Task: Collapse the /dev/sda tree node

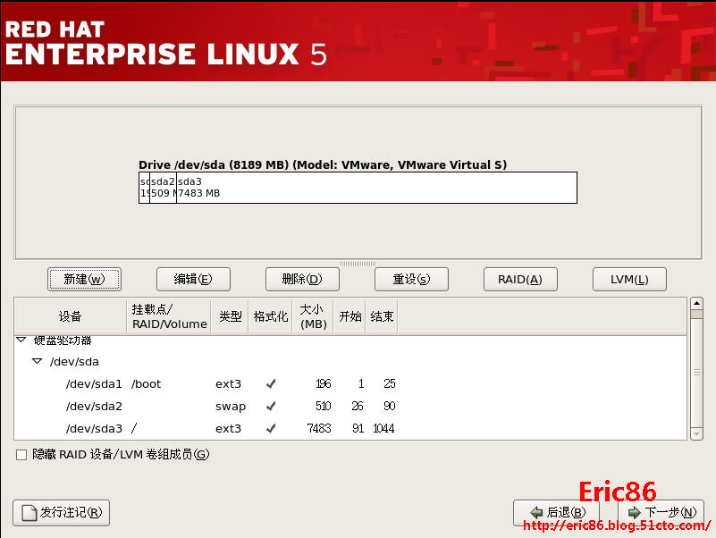Action: tap(37, 361)
